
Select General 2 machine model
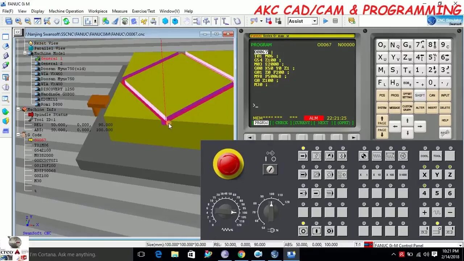(x=51, y=63)
